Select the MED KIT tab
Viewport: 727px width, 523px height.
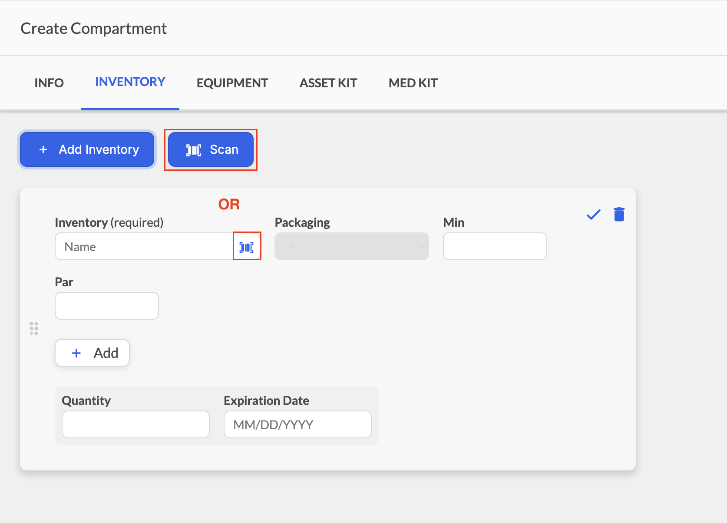tap(413, 83)
